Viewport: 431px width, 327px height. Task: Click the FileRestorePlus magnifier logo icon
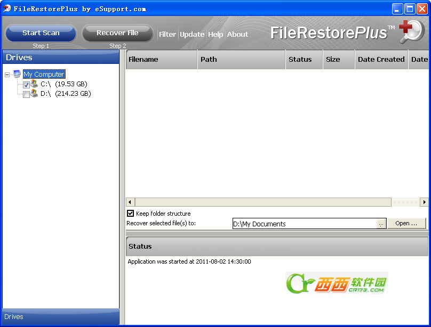click(x=412, y=32)
